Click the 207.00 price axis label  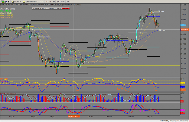[x=183, y=44]
